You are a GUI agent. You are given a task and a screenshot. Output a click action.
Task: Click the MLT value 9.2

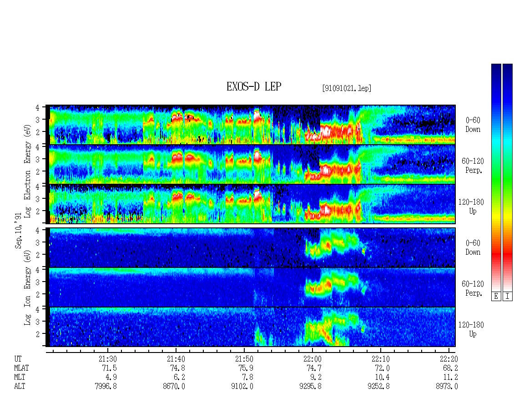coord(316,378)
